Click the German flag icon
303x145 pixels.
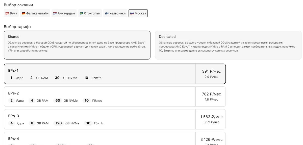[x=23, y=13]
